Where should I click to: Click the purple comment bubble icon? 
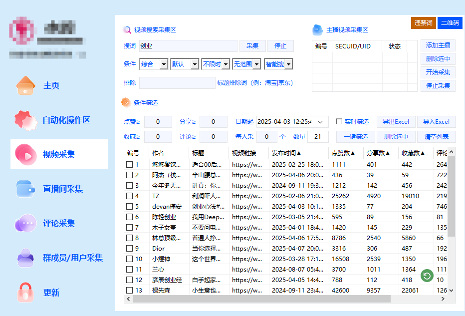point(26,223)
